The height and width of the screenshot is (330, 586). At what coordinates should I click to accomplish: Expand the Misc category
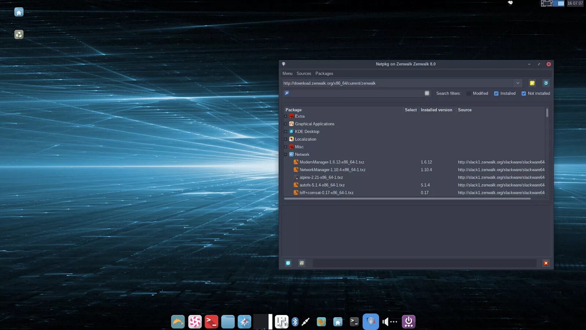[x=286, y=147]
